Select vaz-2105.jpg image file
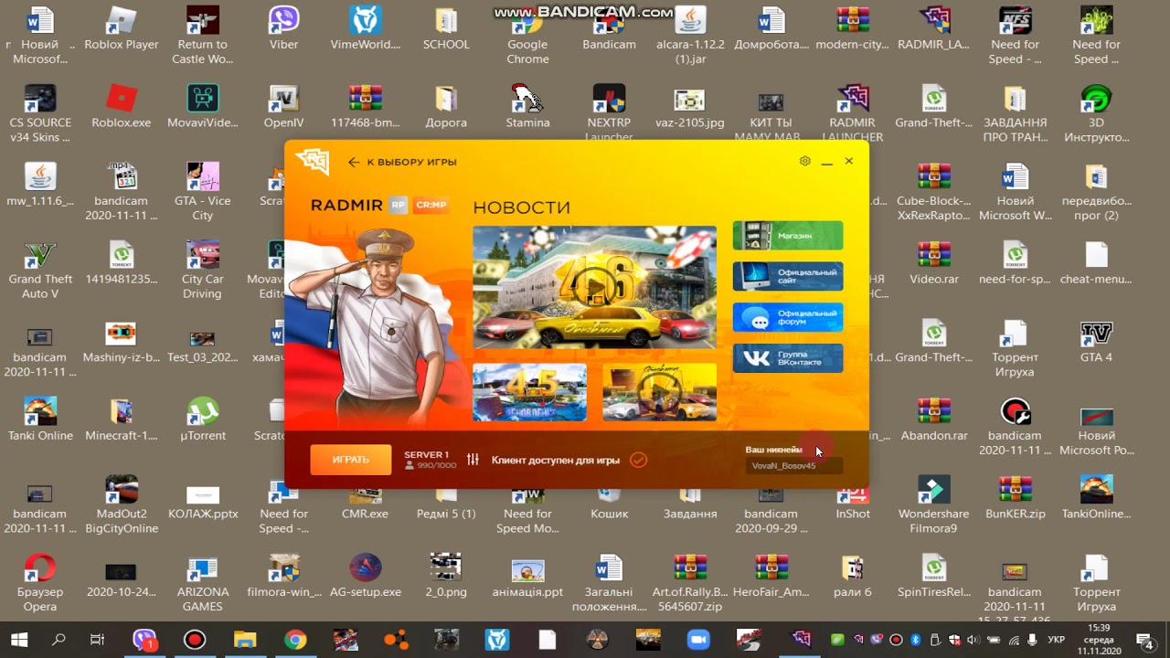 [690, 107]
